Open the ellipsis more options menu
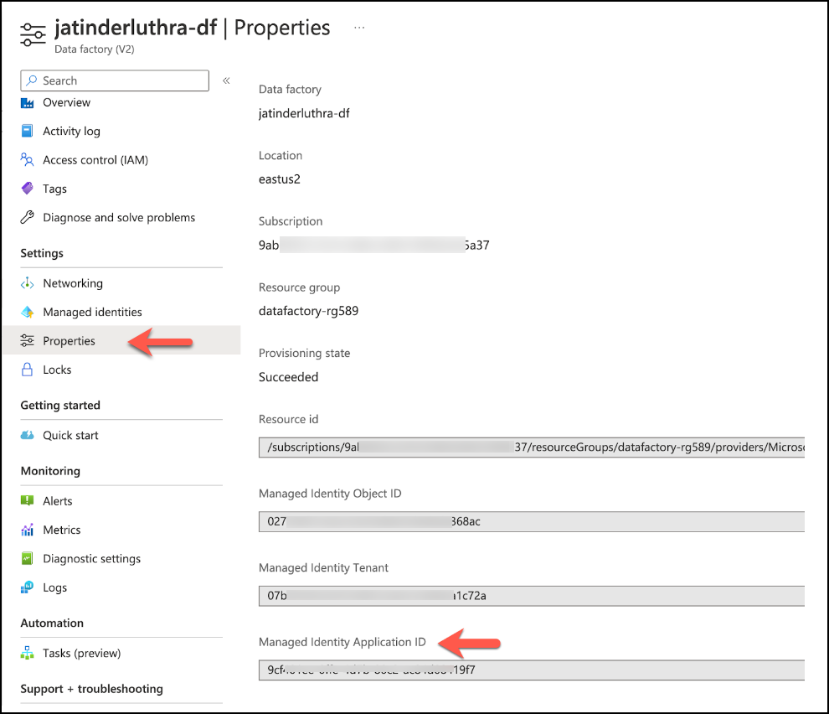This screenshot has width=829, height=714. [359, 28]
